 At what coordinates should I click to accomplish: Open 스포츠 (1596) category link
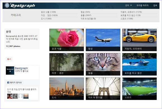[127, 19]
